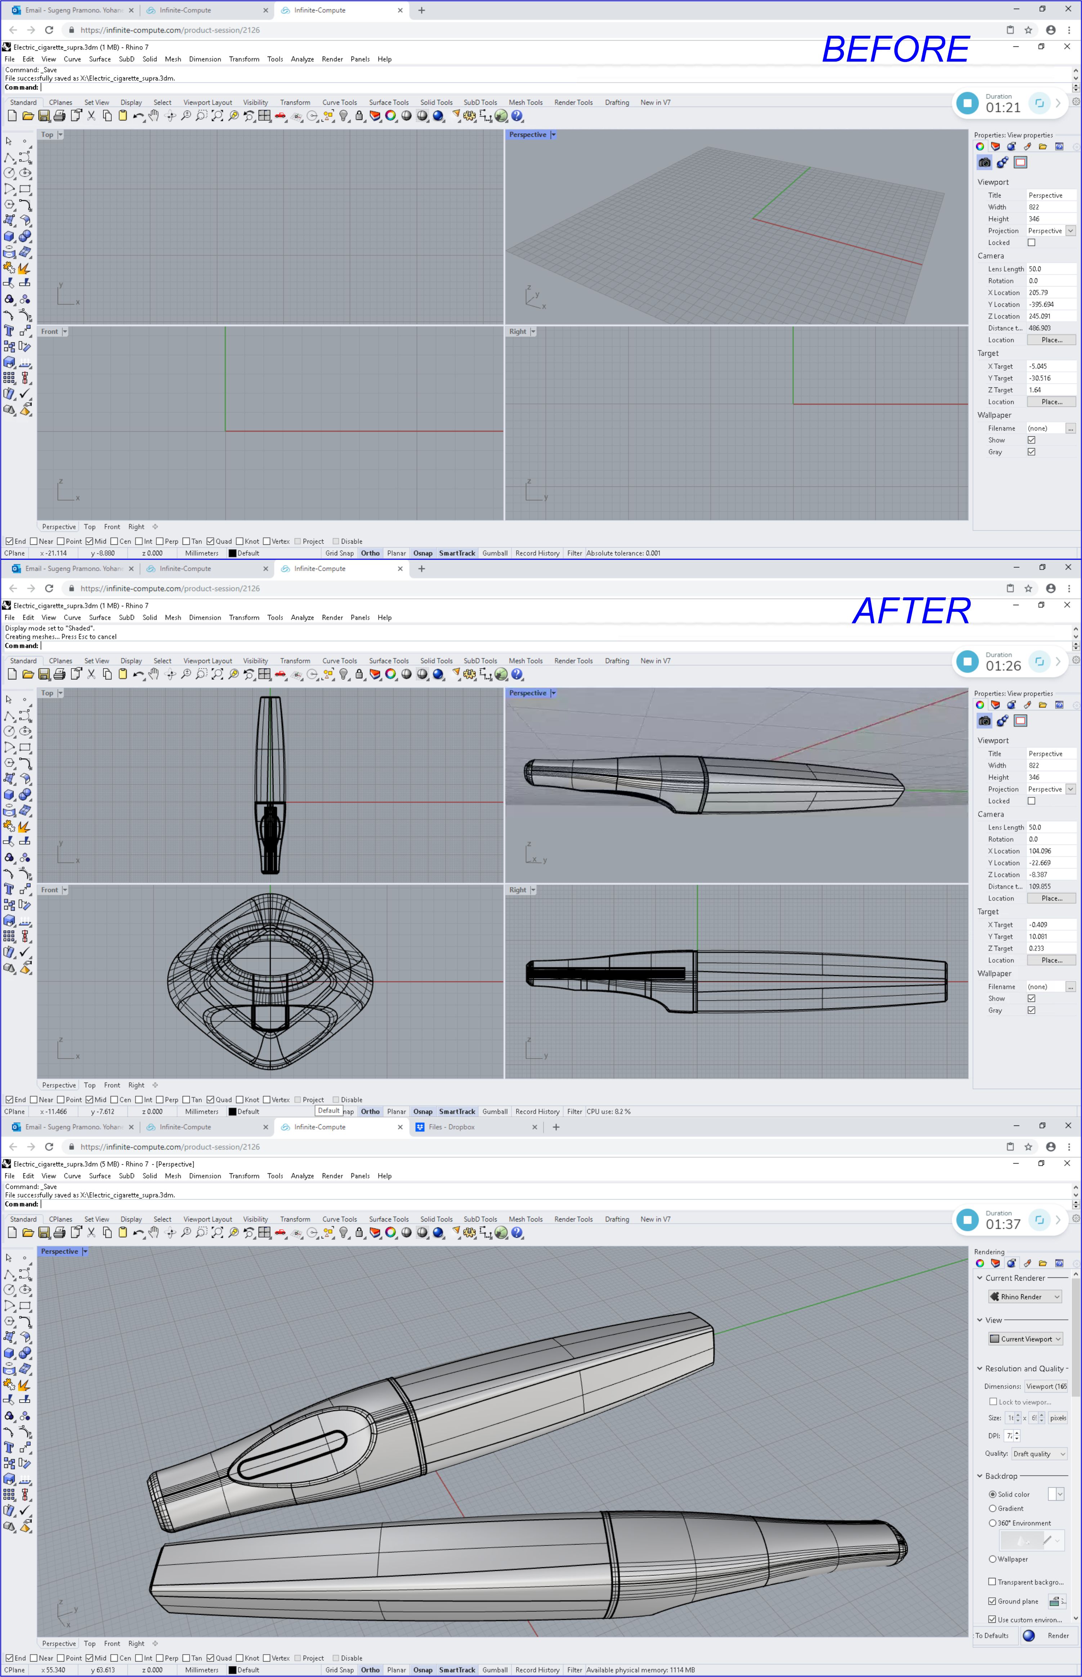Click Save disk icon in bottom Rhino toolbar
Image resolution: width=1082 pixels, height=1677 pixels.
tap(44, 1232)
